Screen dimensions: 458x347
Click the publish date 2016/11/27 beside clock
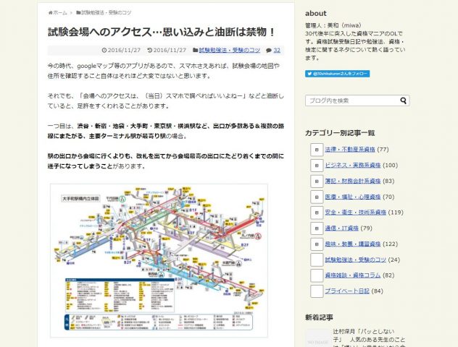tap(124, 50)
